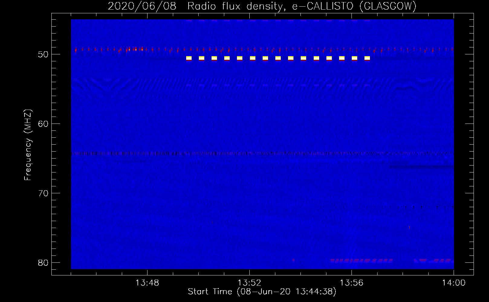Click the Start Time axis label
Screen dimensions: 489x302
click(x=262, y=292)
